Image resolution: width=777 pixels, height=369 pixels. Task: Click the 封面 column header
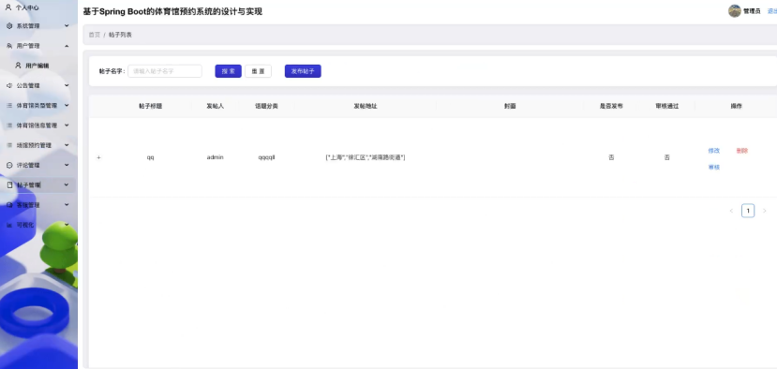510,106
